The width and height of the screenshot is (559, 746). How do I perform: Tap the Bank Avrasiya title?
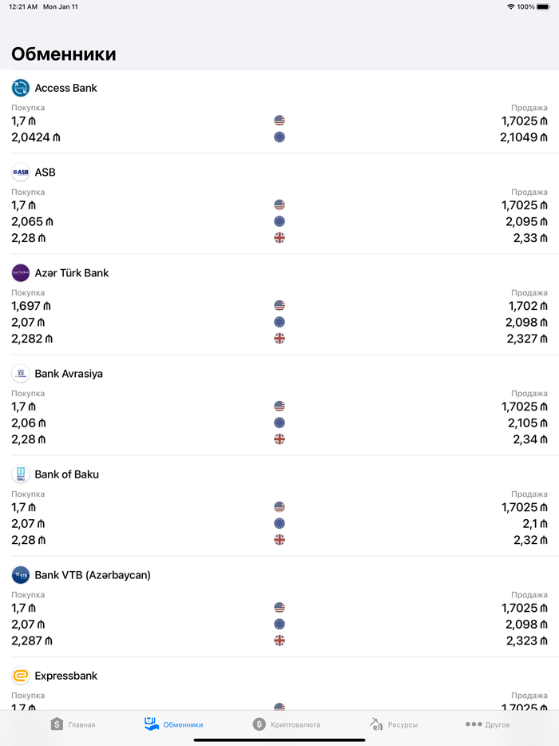[69, 374]
